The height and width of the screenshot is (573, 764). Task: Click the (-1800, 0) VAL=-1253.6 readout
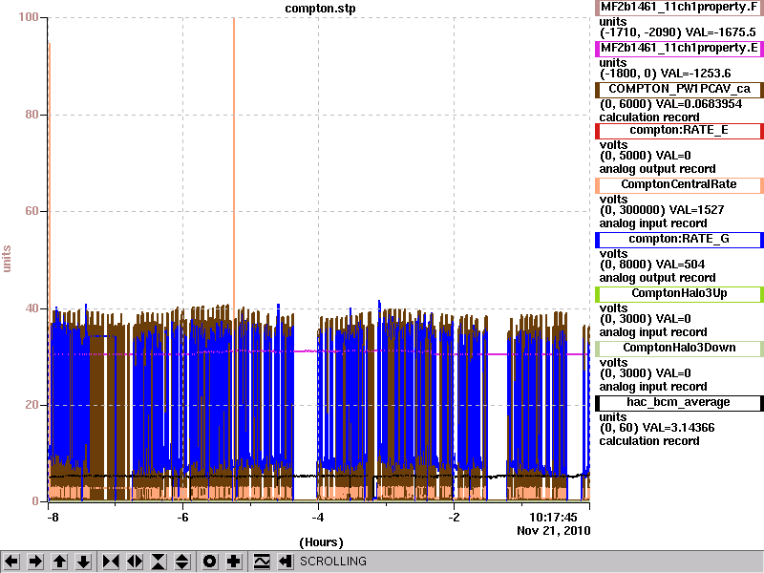coord(665,74)
